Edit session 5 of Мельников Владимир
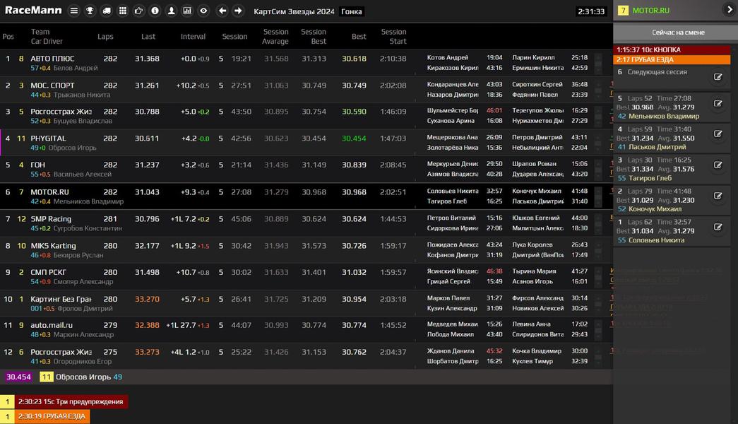738x424 pixels. point(718,103)
